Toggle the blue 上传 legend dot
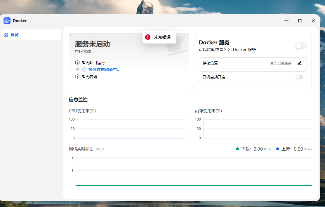The height and width of the screenshot is (207, 325). click(x=277, y=149)
